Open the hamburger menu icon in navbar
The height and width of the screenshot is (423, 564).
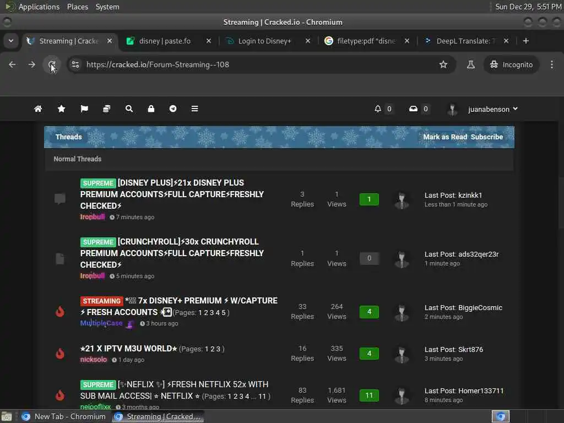(x=194, y=109)
